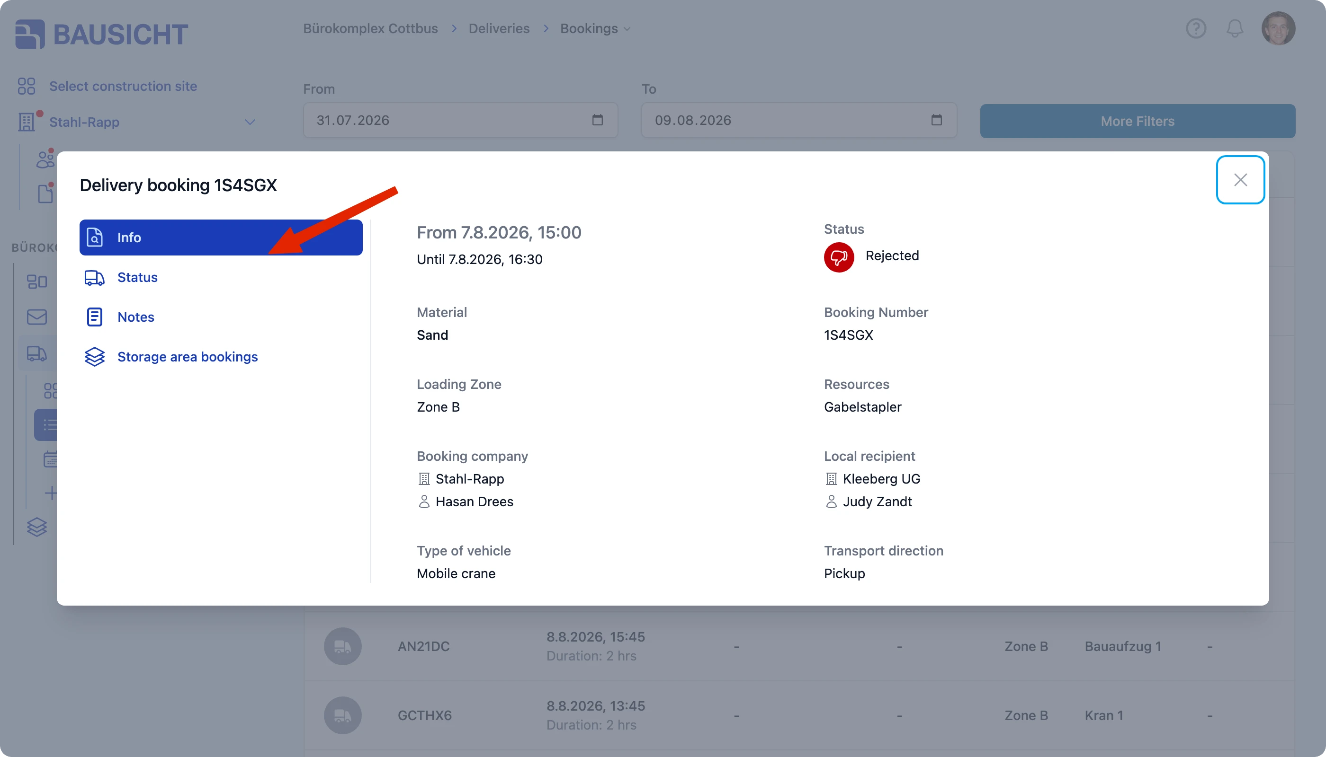Click the Info tab search-document icon

[x=94, y=238]
